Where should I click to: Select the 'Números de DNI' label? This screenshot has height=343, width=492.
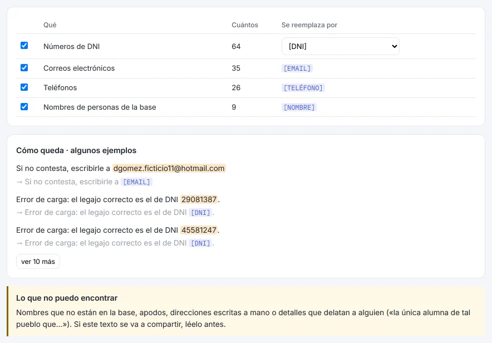click(72, 46)
